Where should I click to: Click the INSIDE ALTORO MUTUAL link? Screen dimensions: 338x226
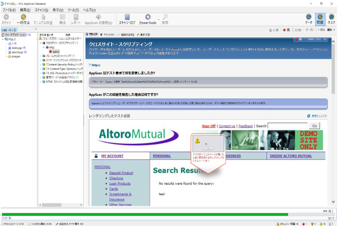pyautogui.click(x=291, y=156)
